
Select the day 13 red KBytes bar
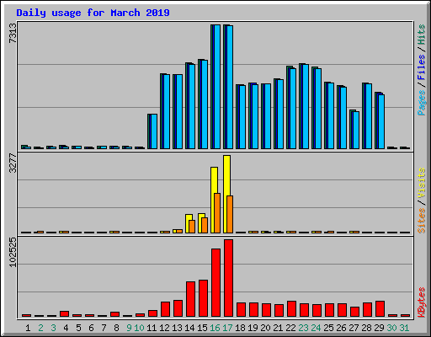[178, 308]
